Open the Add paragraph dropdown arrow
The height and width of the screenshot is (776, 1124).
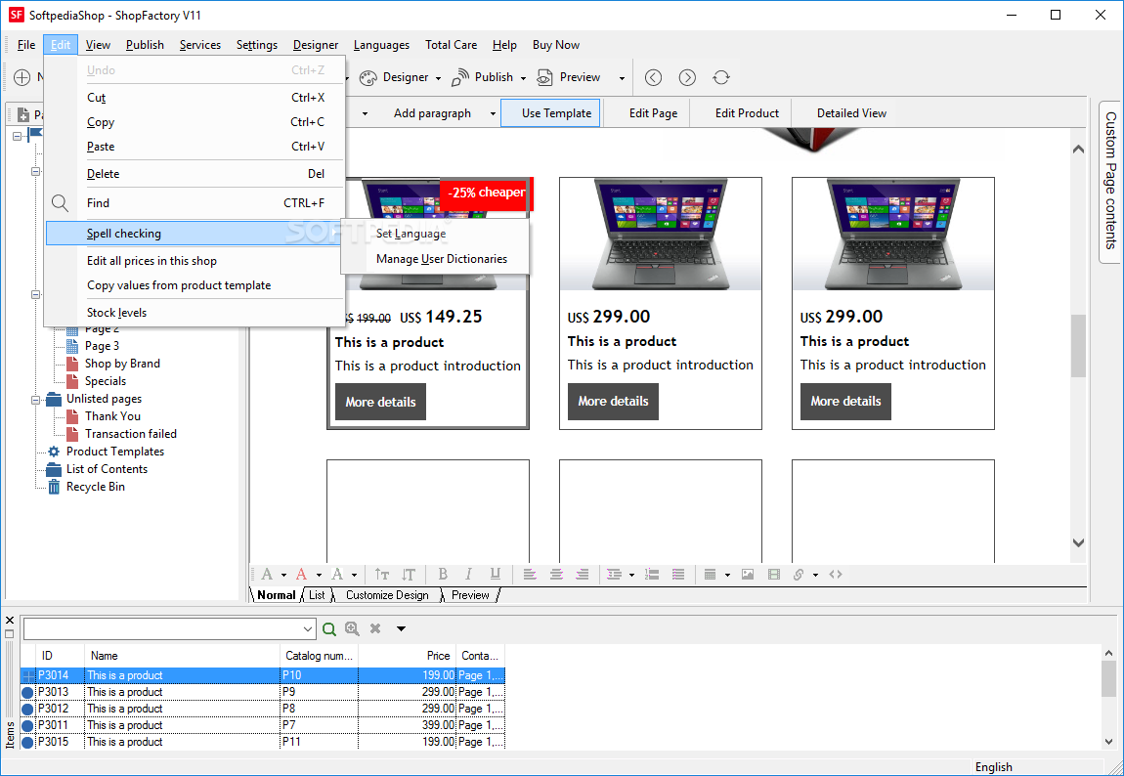pyautogui.click(x=493, y=114)
